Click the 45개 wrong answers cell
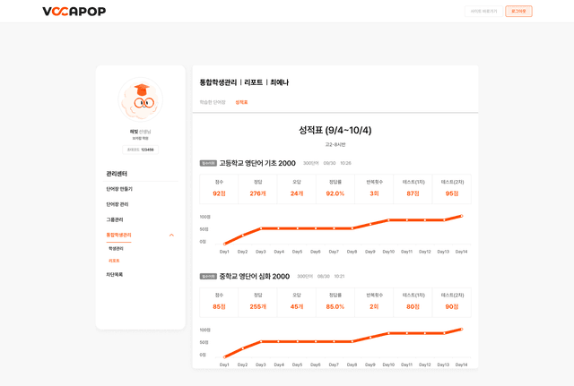Screen dimensions: 574x386 [297, 303]
